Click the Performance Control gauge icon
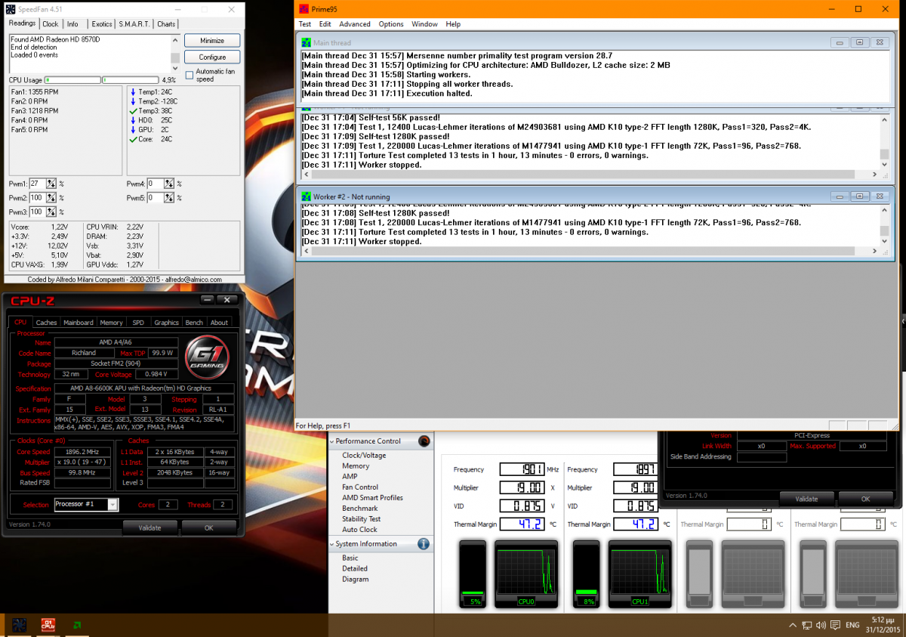Screen dimensions: 906x637 click(x=424, y=441)
